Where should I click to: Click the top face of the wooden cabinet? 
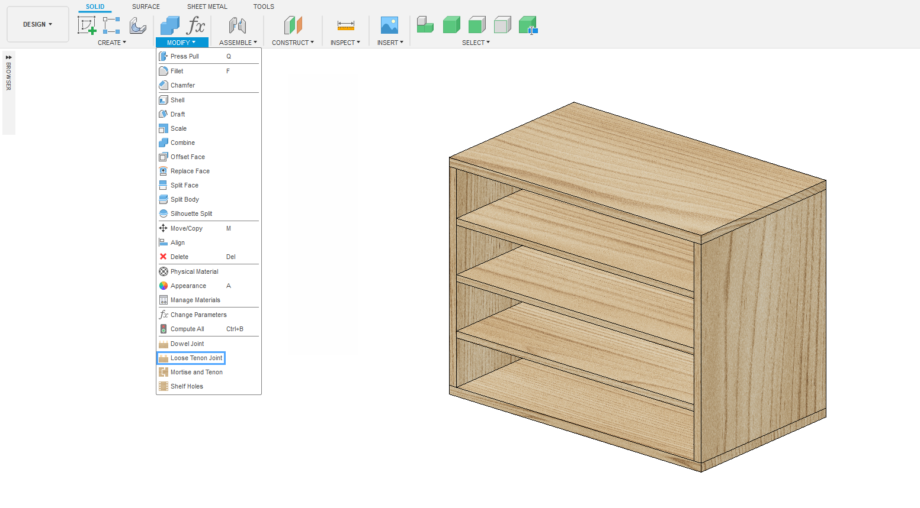[637, 166]
